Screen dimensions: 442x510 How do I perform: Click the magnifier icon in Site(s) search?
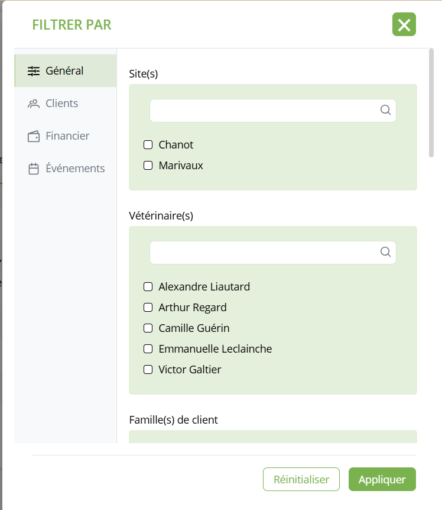tap(385, 110)
